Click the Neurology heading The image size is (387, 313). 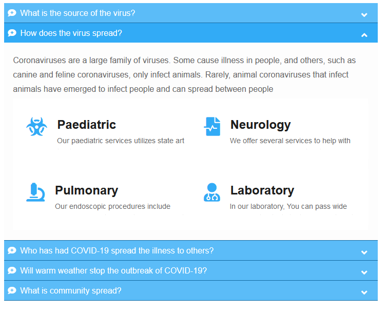pos(260,125)
